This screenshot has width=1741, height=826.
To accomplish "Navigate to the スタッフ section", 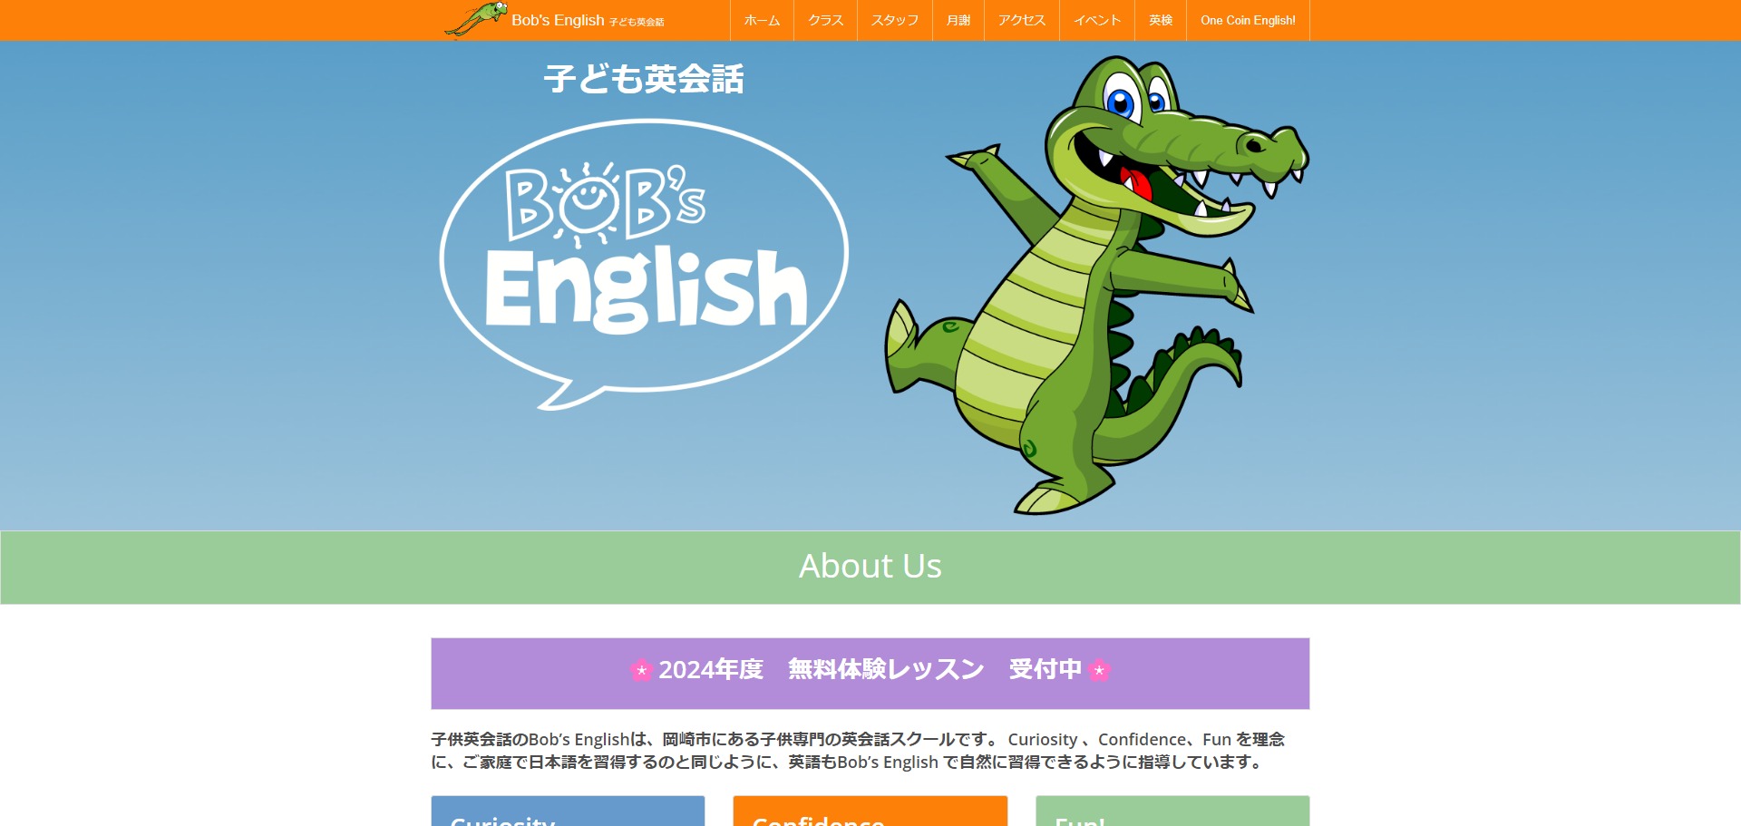I will [895, 19].
